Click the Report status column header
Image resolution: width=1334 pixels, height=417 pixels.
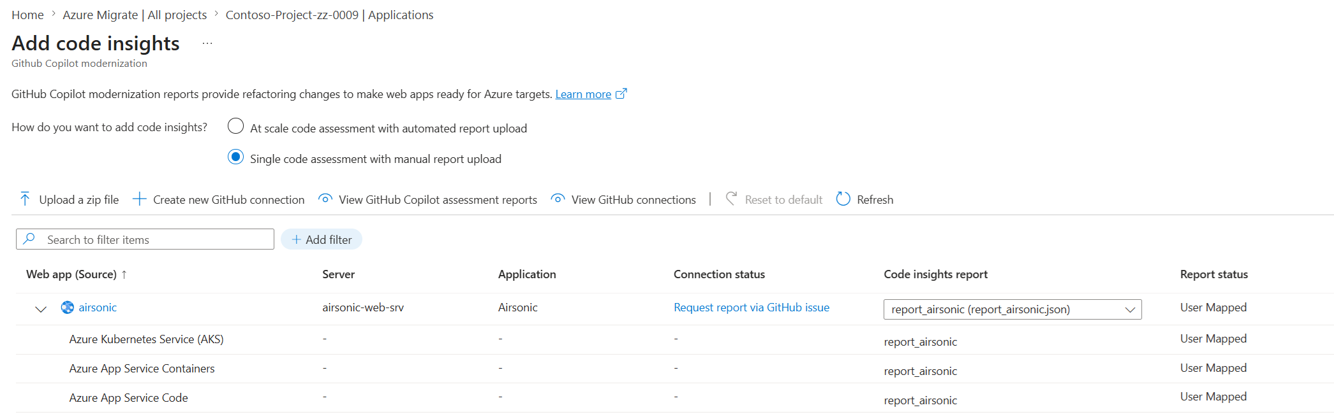(x=1213, y=274)
